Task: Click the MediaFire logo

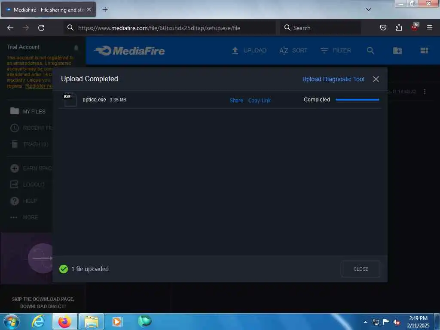Action: tap(129, 51)
